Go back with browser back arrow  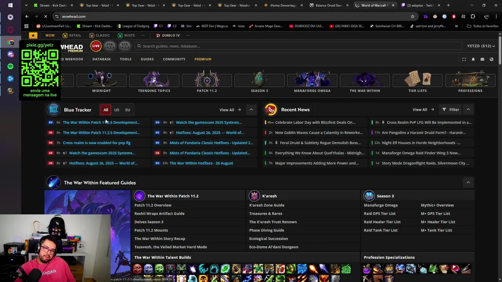point(27,16)
